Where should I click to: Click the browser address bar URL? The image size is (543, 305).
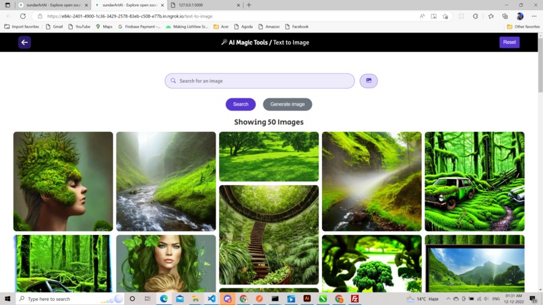pos(130,16)
